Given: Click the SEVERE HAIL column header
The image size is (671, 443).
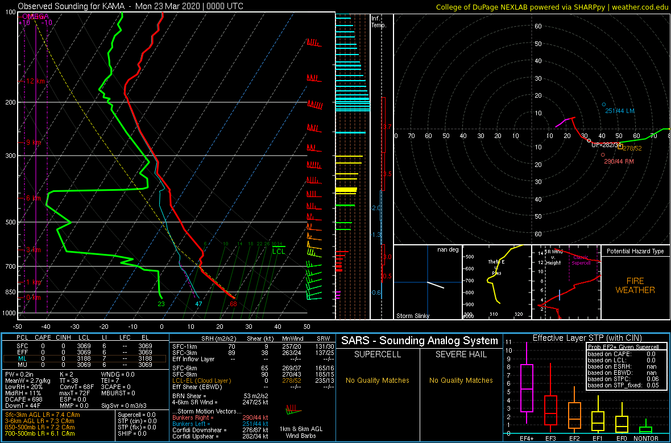Looking at the screenshot, I should click(462, 354).
